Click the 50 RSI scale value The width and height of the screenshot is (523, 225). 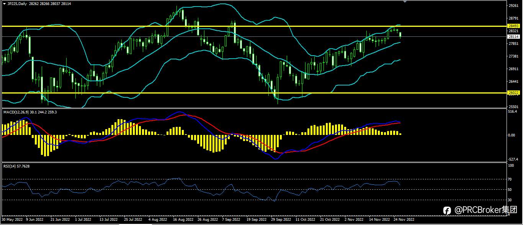[x=510, y=190]
